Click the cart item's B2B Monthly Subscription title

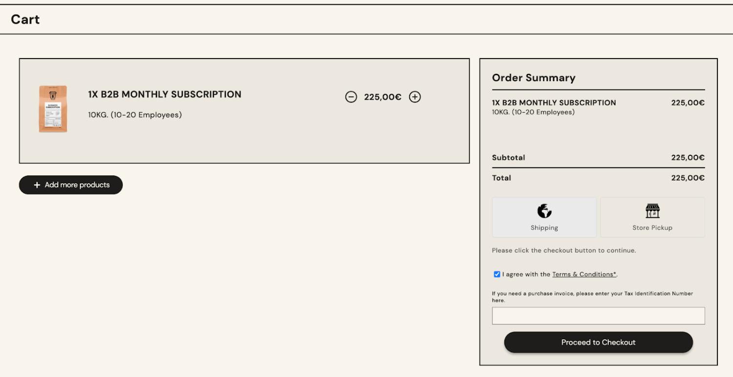tap(165, 94)
